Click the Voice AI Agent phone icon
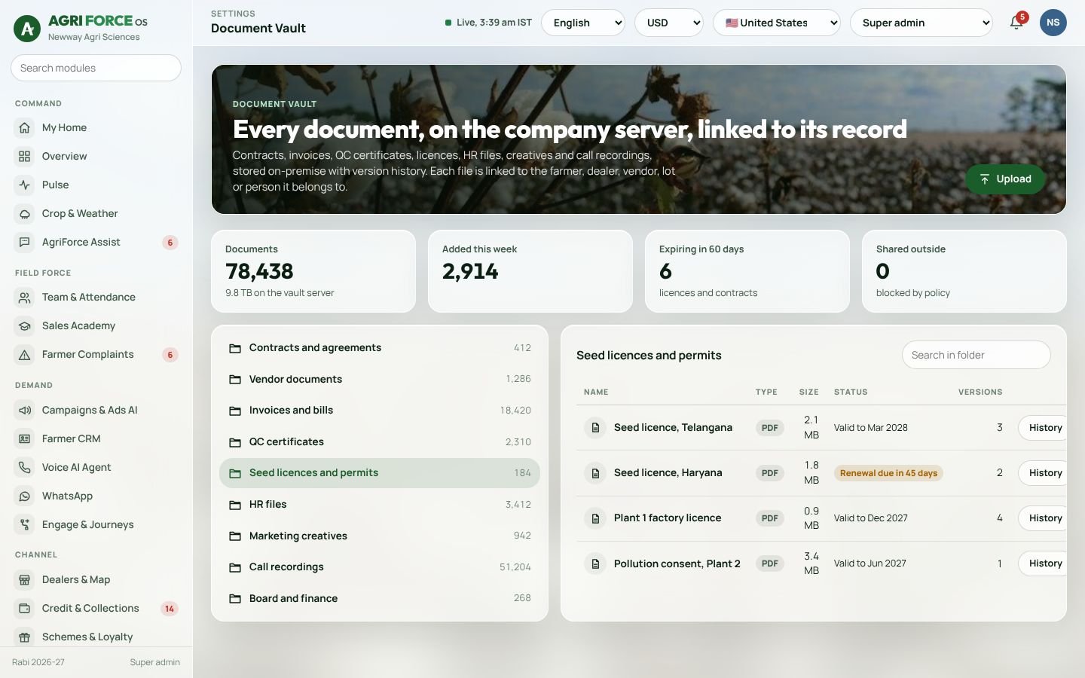The height and width of the screenshot is (678, 1085). point(25,467)
